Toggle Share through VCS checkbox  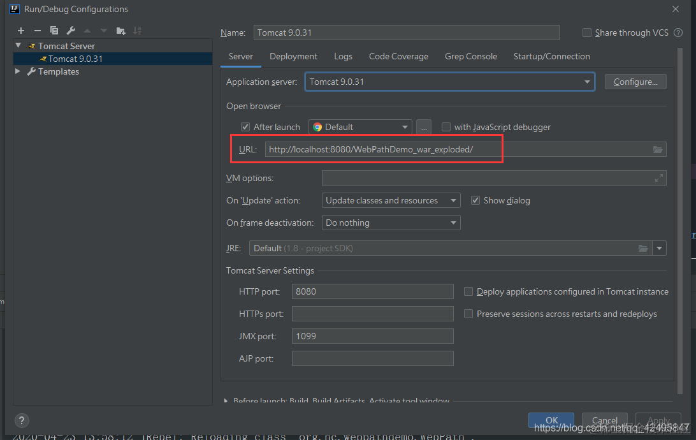click(587, 33)
